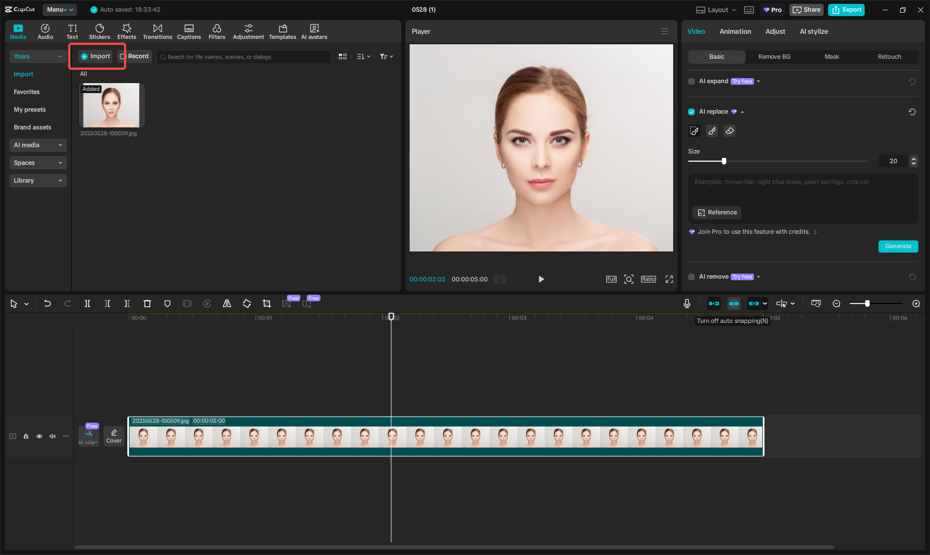This screenshot has height=555, width=930.
Task: Click the timeline zoom out magnifier
Action: [x=836, y=304]
